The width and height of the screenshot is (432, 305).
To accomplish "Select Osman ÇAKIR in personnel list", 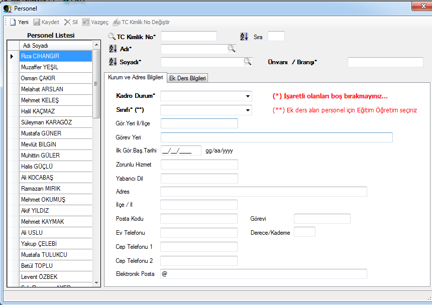I will click(56, 78).
